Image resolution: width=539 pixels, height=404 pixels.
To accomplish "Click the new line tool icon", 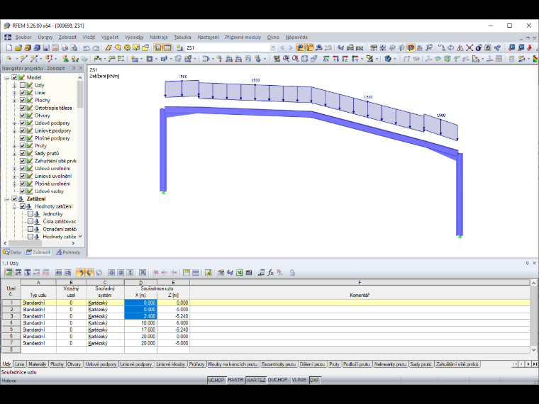I will tap(23, 59).
